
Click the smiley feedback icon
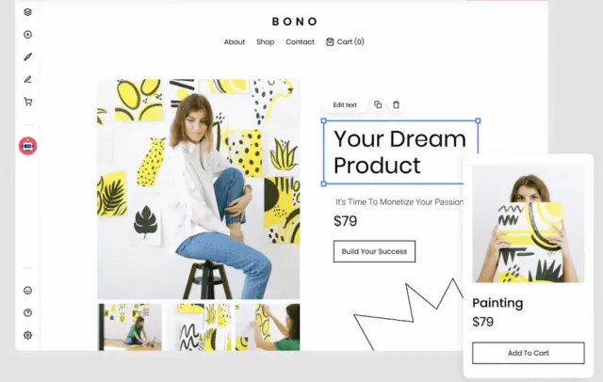click(x=27, y=290)
